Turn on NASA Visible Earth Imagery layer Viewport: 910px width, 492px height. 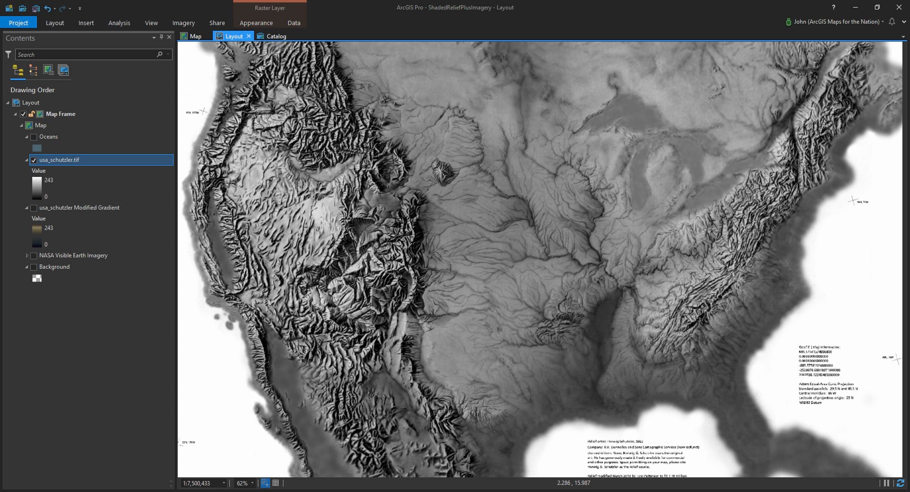coord(34,255)
